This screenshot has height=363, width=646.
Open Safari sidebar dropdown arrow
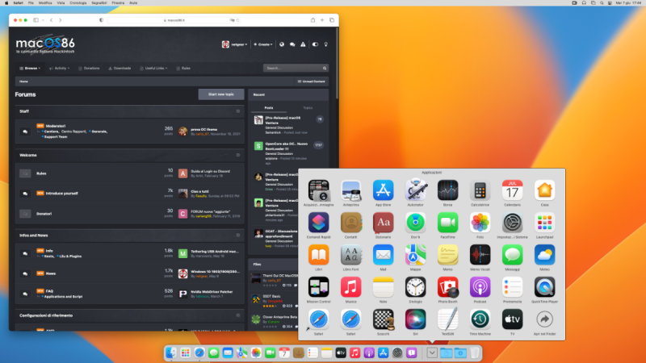tap(43, 20)
